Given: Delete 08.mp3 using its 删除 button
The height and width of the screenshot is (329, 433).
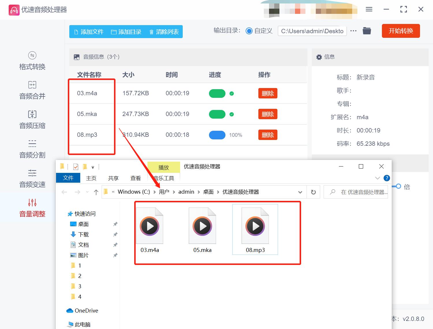Looking at the screenshot, I should (x=268, y=135).
